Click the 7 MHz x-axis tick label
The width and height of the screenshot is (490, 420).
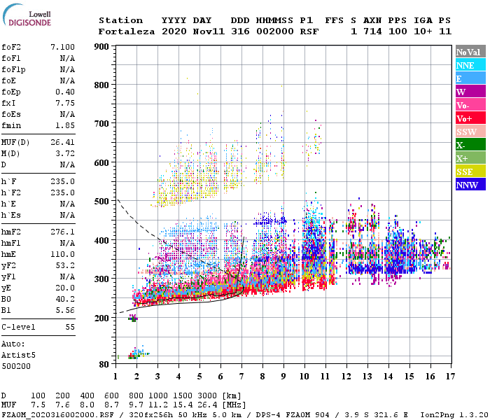(x=241, y=377)
